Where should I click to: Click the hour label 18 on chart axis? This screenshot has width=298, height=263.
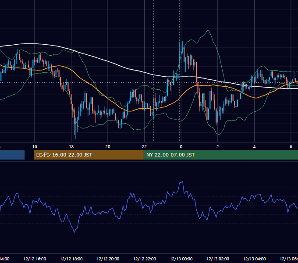click(71, 147)
